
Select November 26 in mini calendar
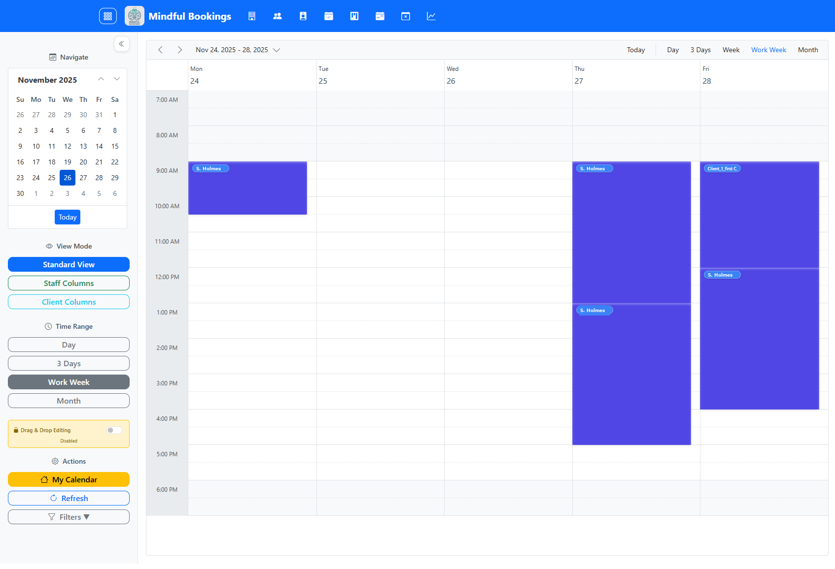[68, 178]
